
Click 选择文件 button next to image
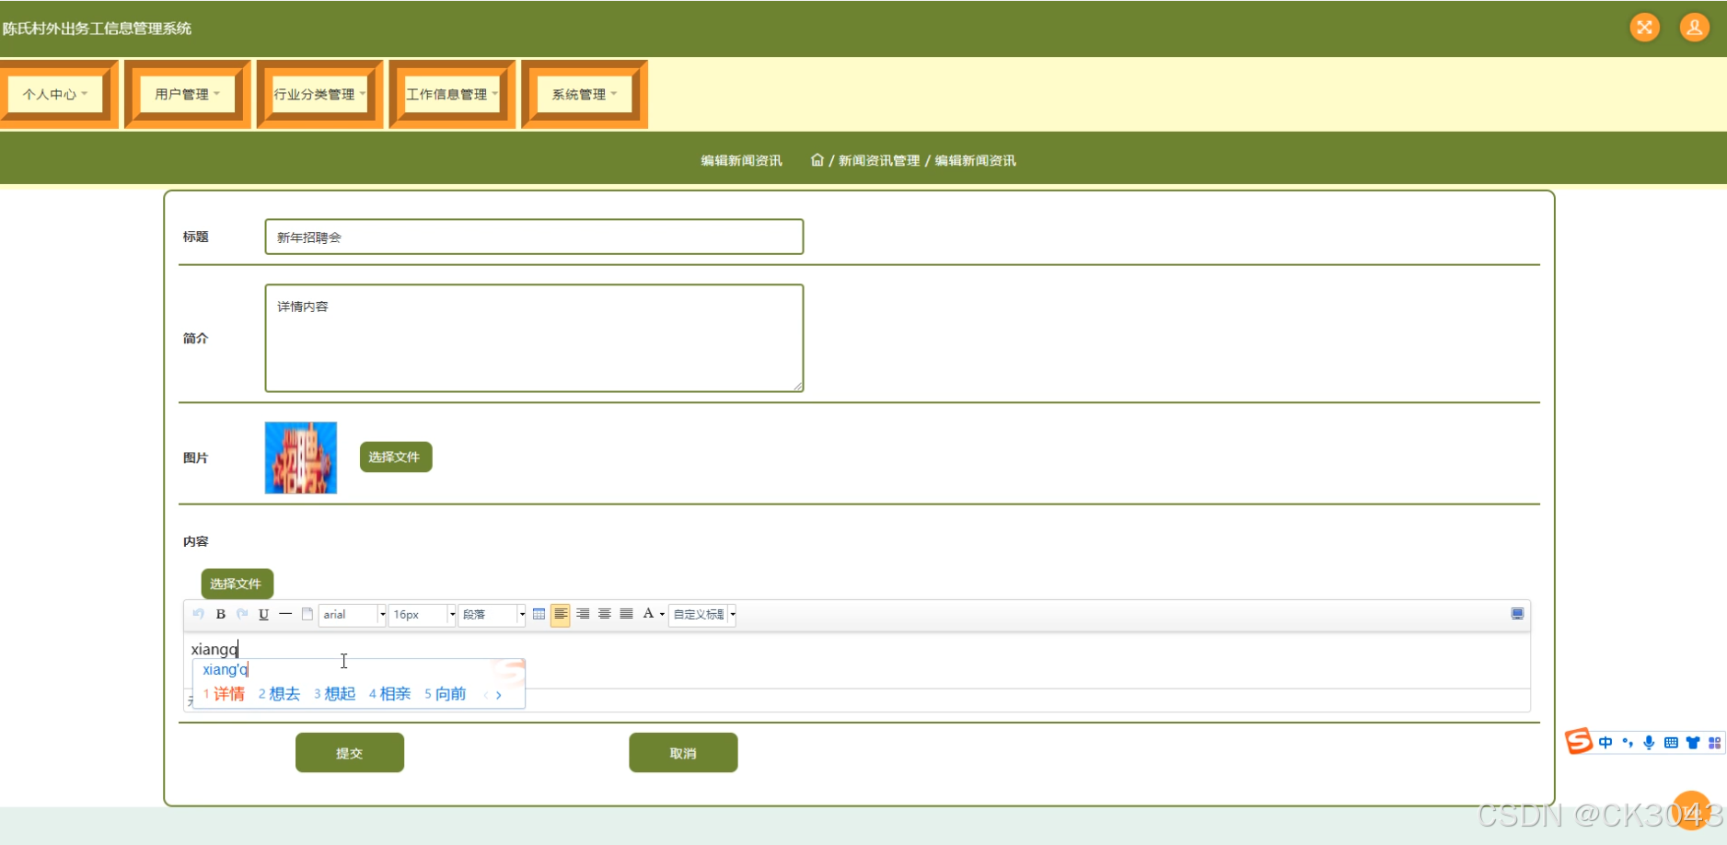pyautogui.click(x=396, y=457)
